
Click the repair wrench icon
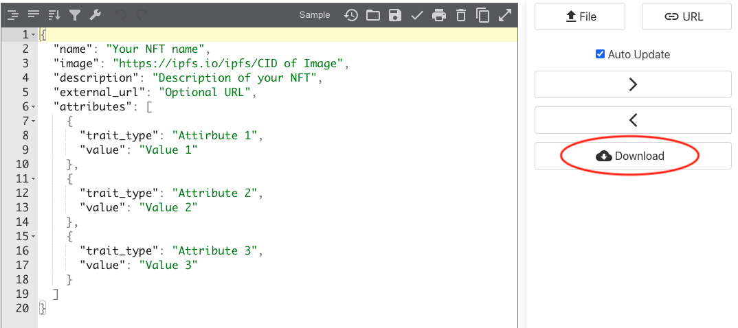click(x=96, y=15)
